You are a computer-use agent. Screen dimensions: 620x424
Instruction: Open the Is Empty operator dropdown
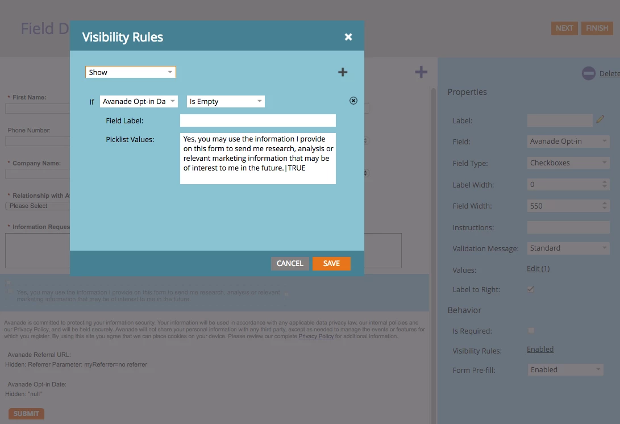226,101
